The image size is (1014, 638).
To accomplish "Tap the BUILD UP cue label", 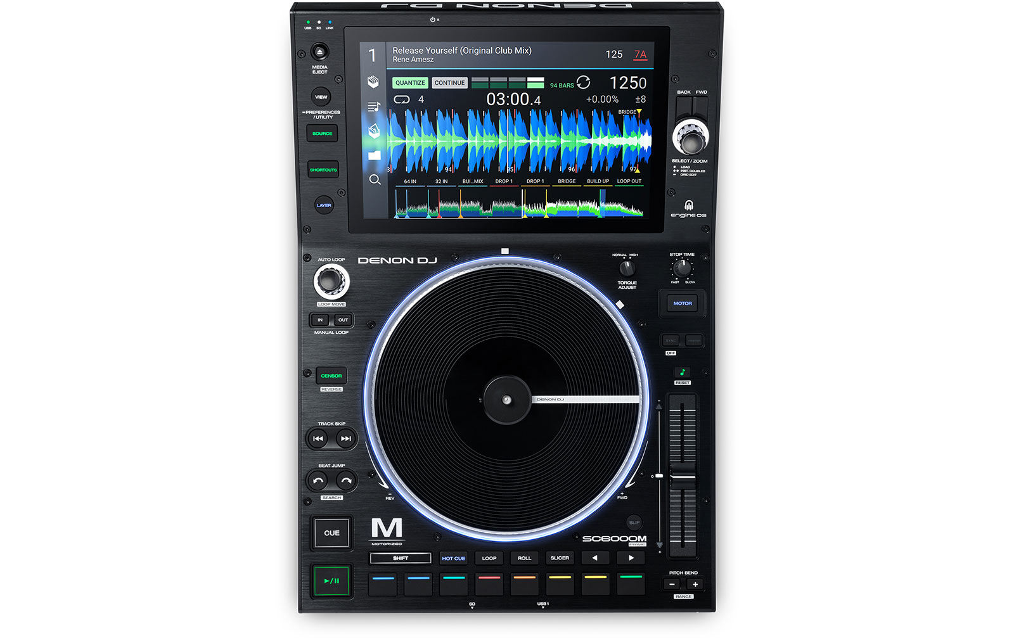I will point(598,182).
